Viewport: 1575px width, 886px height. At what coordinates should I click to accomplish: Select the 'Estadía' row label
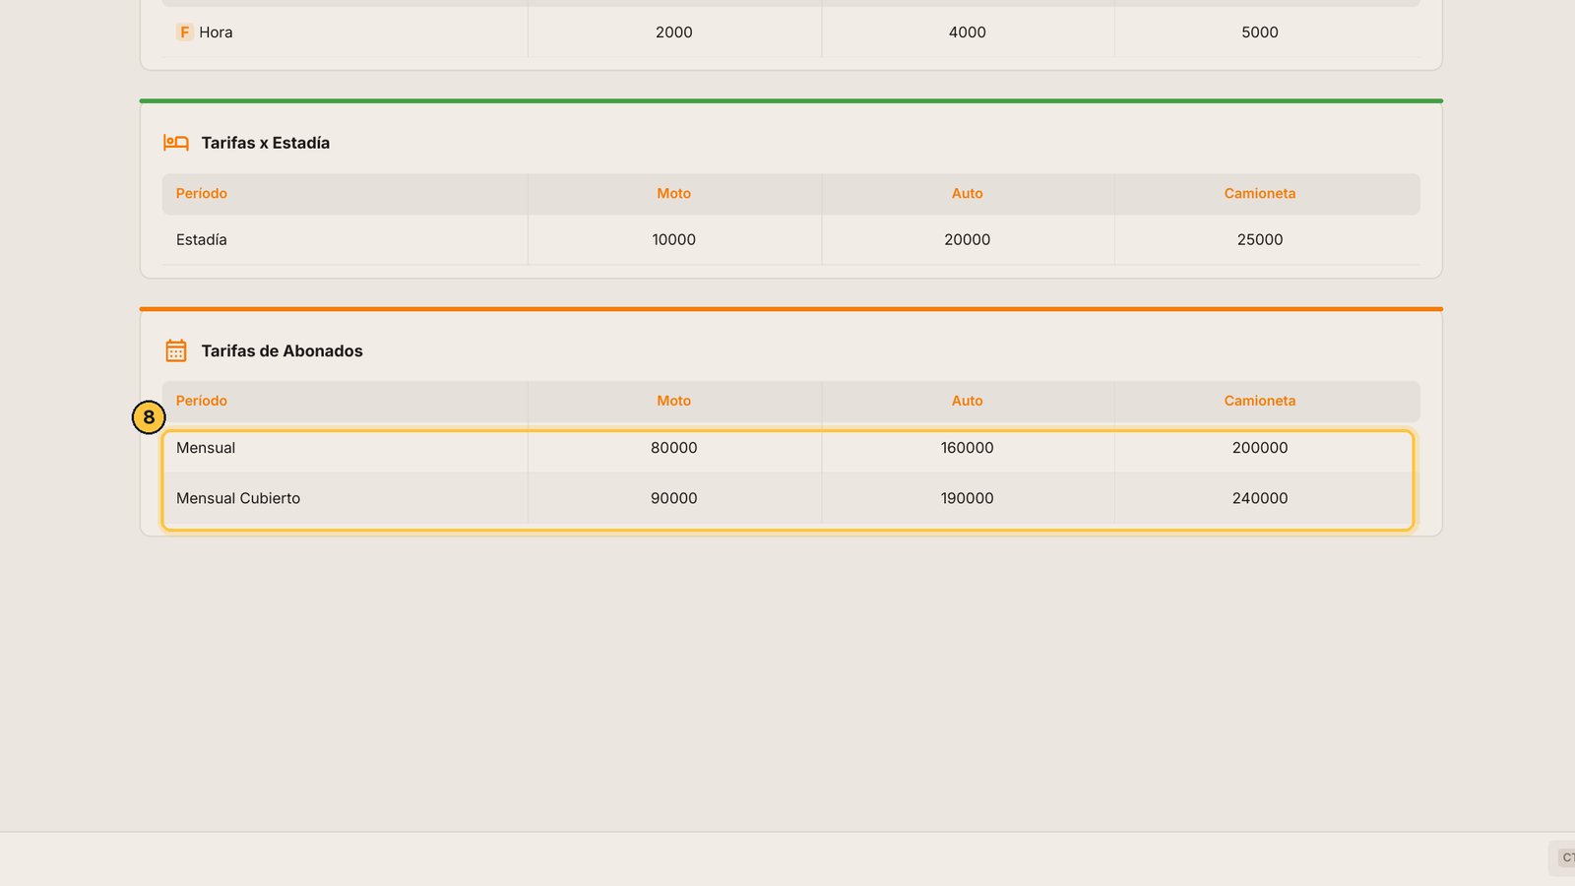pyautogui.click(x=202, y=240)
